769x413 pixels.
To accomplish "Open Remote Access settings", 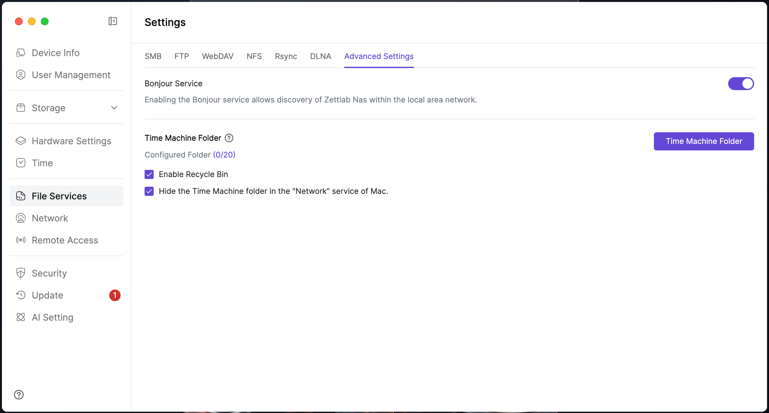I will pyautogui.click(x=65, y=240).
